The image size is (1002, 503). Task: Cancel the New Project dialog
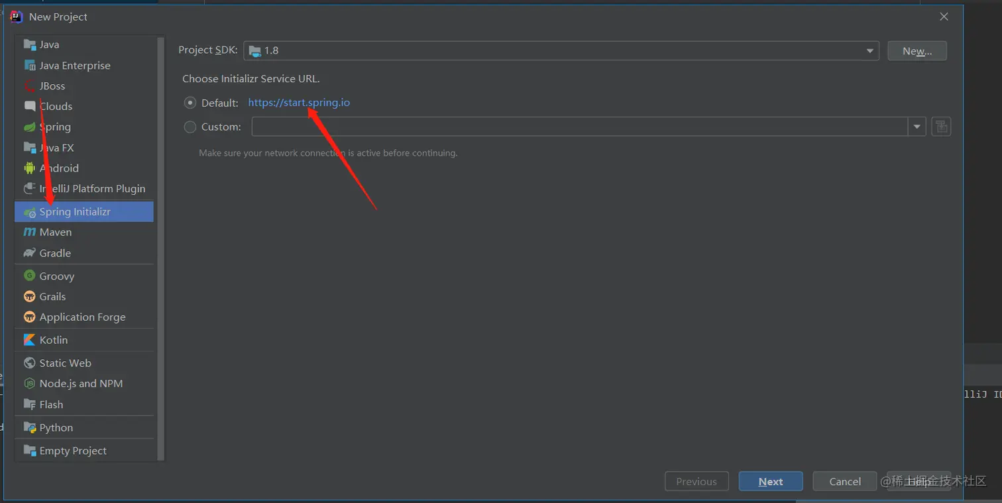click(x=845, y=482)
